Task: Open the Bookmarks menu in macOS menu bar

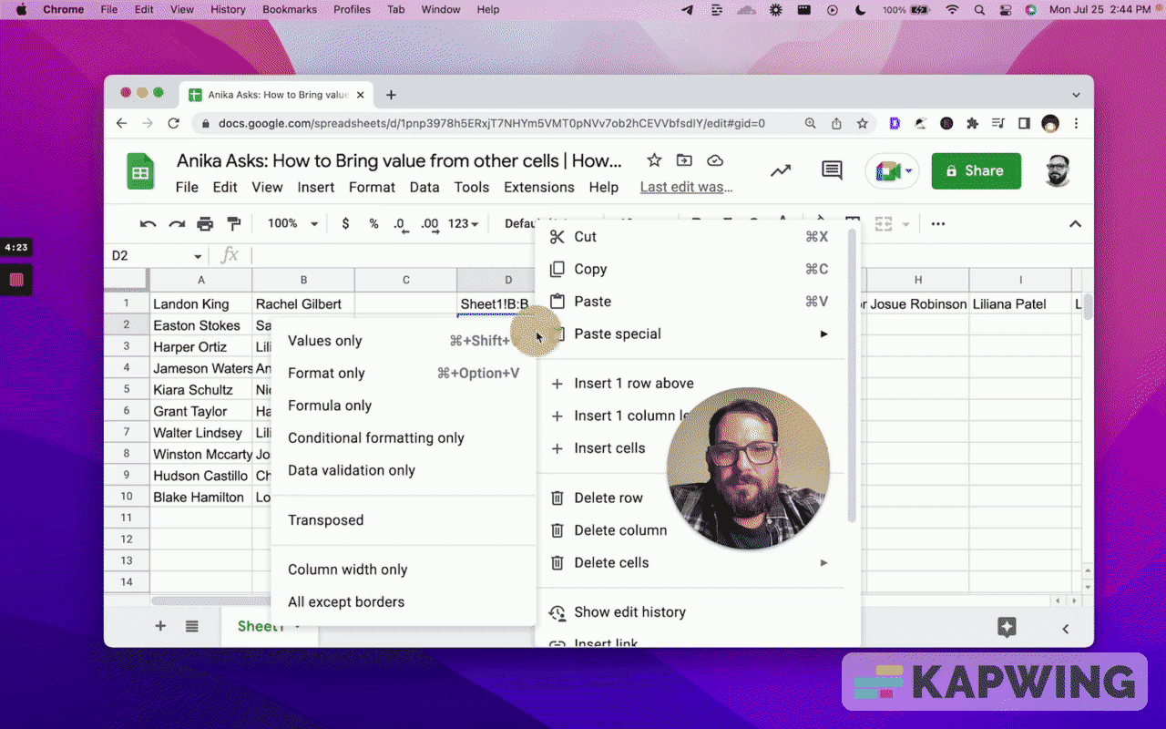Action: (x=291, y=10)
